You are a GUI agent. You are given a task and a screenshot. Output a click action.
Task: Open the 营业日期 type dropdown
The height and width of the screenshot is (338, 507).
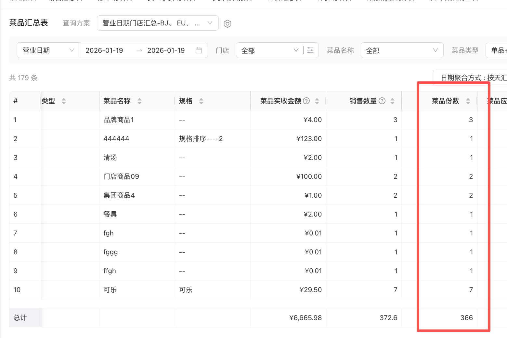tap(48, 50)
